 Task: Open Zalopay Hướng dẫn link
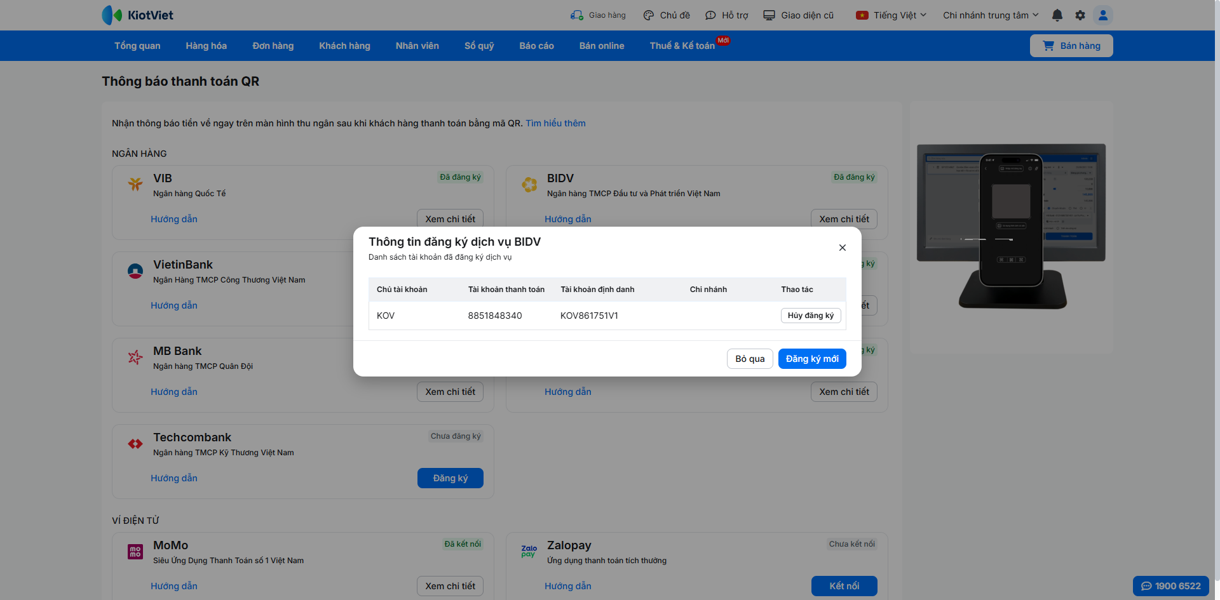coord(568,586)
